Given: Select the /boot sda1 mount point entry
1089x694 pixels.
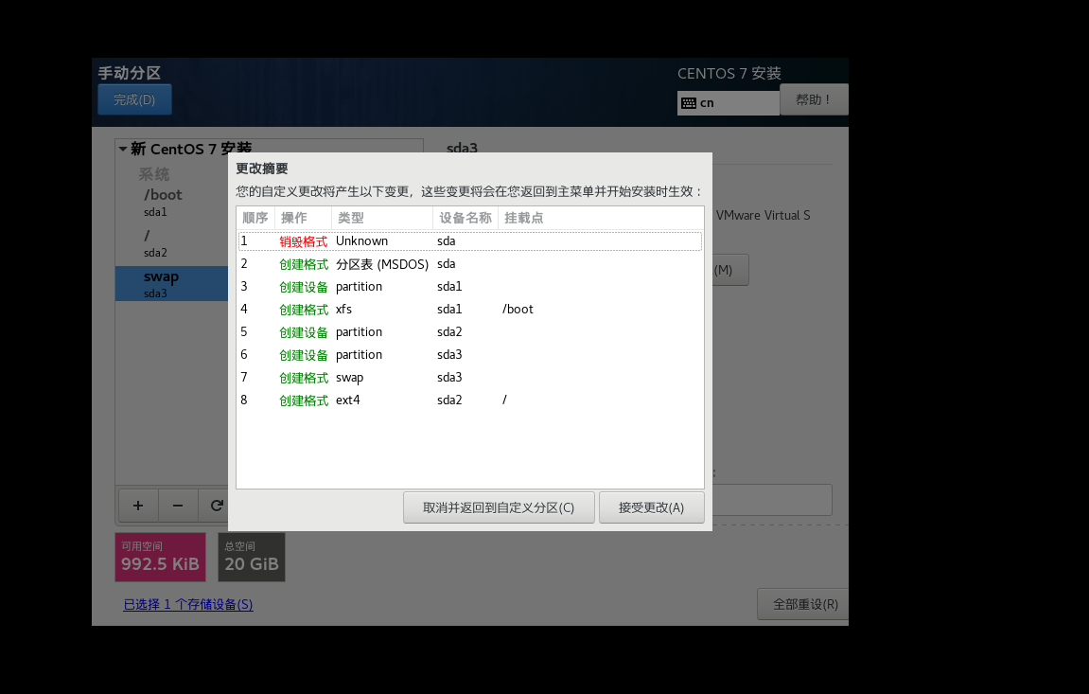Looking at the screenshot, I should tap(171, 203).
